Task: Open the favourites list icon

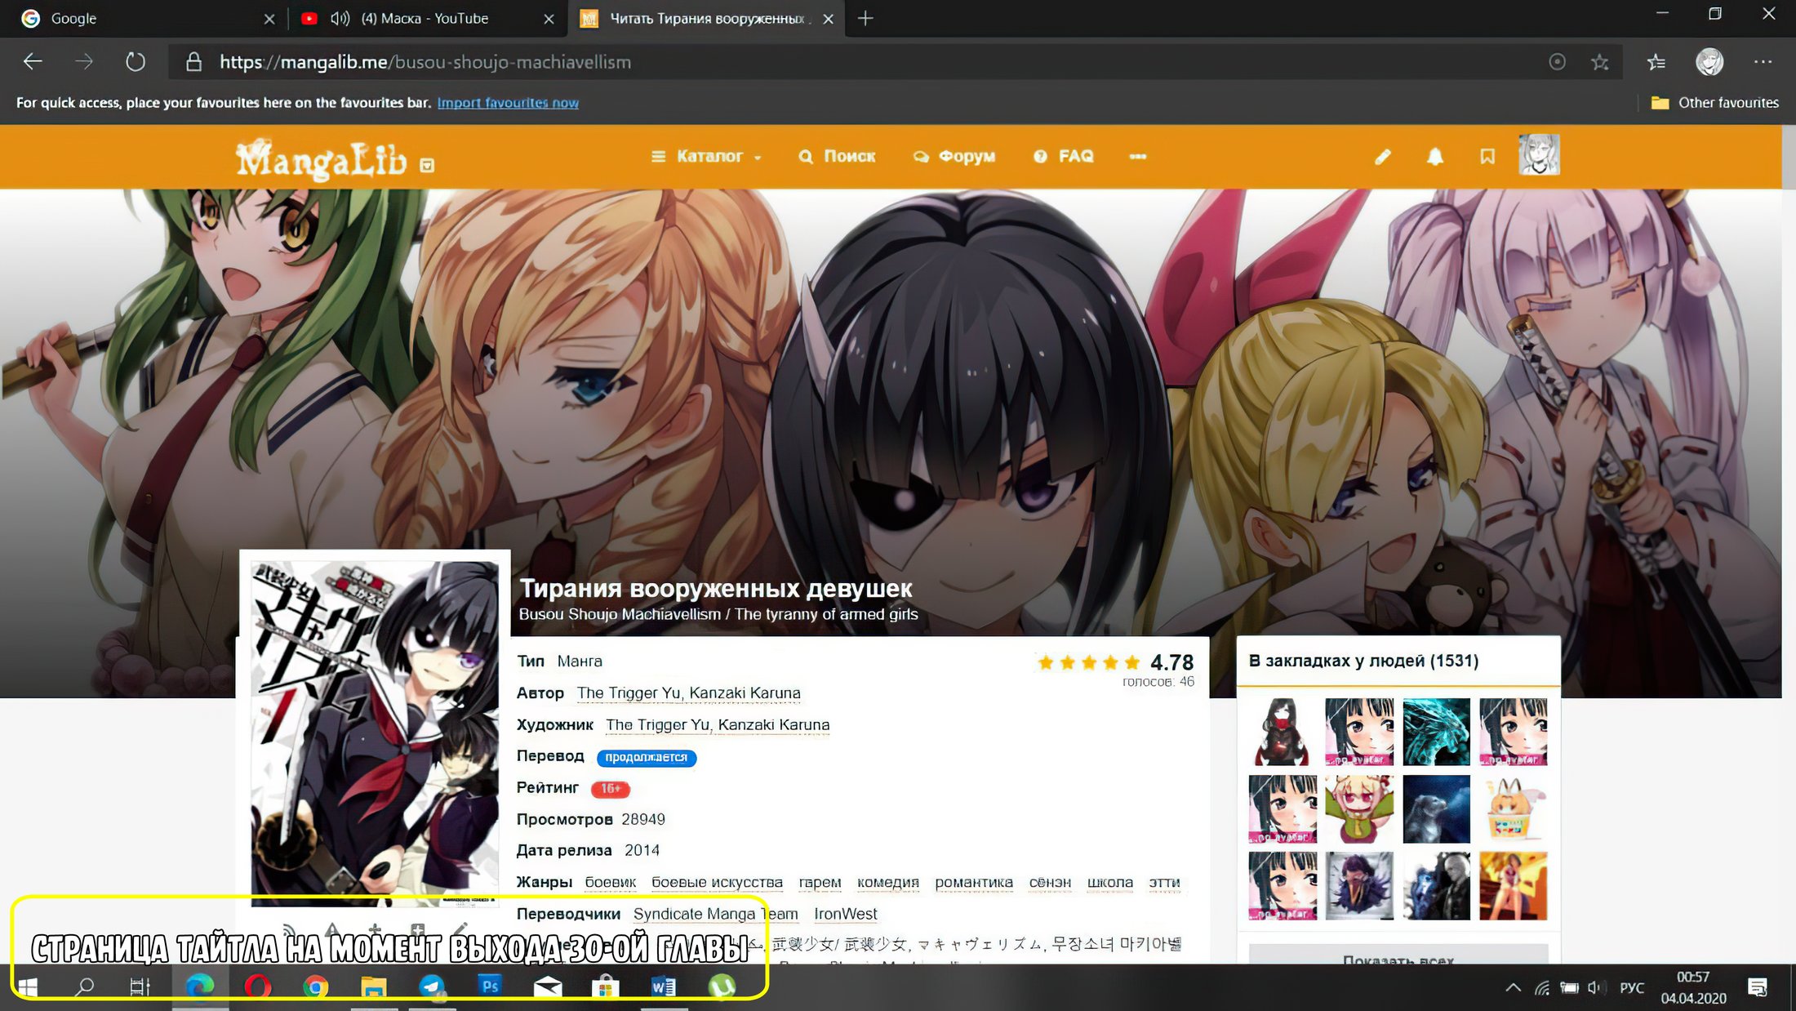Action: pyautogui.click(x=1656, y=62)
